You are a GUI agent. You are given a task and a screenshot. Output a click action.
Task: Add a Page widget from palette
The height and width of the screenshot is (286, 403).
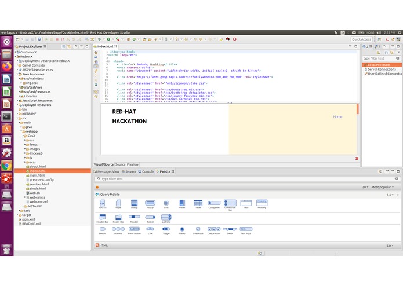[x=118, y=204]
